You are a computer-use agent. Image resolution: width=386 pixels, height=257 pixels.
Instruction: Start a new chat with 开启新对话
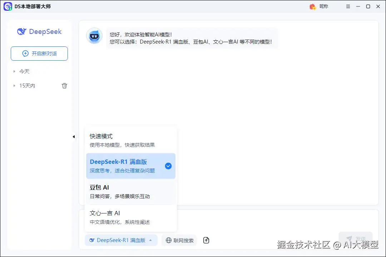[39, 54]
